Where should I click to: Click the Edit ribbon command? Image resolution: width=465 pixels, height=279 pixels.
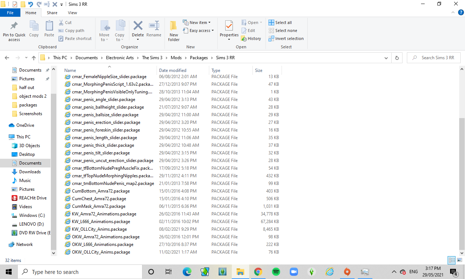pos(248,31)
